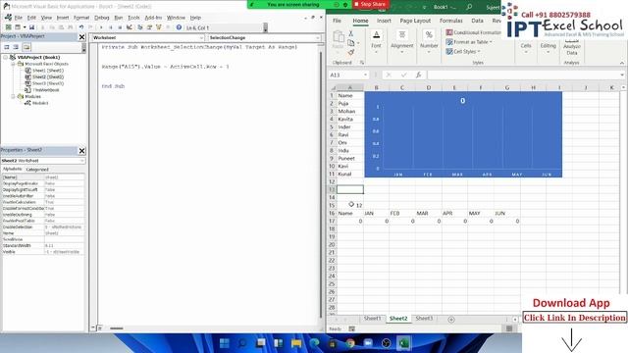This screenshot has height=353, width=628.
Task: Switch to the Sheet1 worksheet tab
Action: [372, 319]
